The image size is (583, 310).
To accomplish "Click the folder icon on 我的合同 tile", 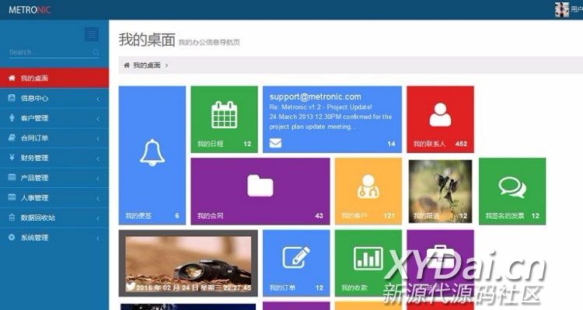I will (260, 186).
